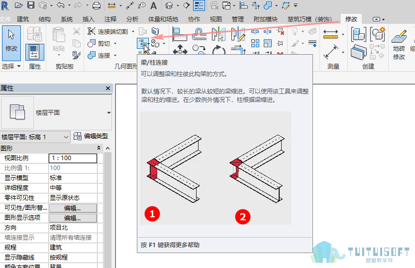
Task: Click 编辑... for 图形显示选项
Action: pyautogui.click(x=73, y=218)
